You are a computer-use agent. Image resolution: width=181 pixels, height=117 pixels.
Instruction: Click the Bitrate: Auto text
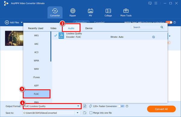point(117,37)
